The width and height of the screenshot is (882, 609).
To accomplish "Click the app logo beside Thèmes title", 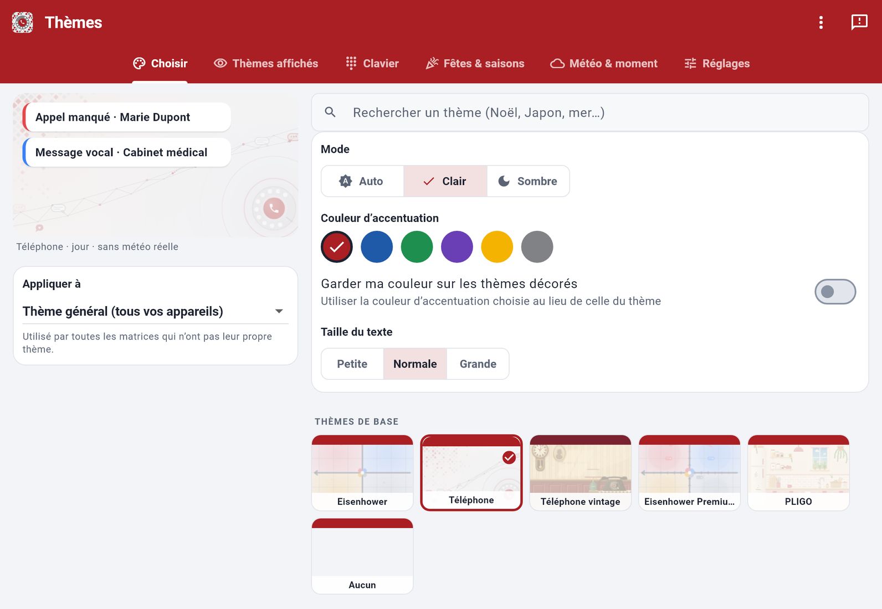I will [23, 23].
